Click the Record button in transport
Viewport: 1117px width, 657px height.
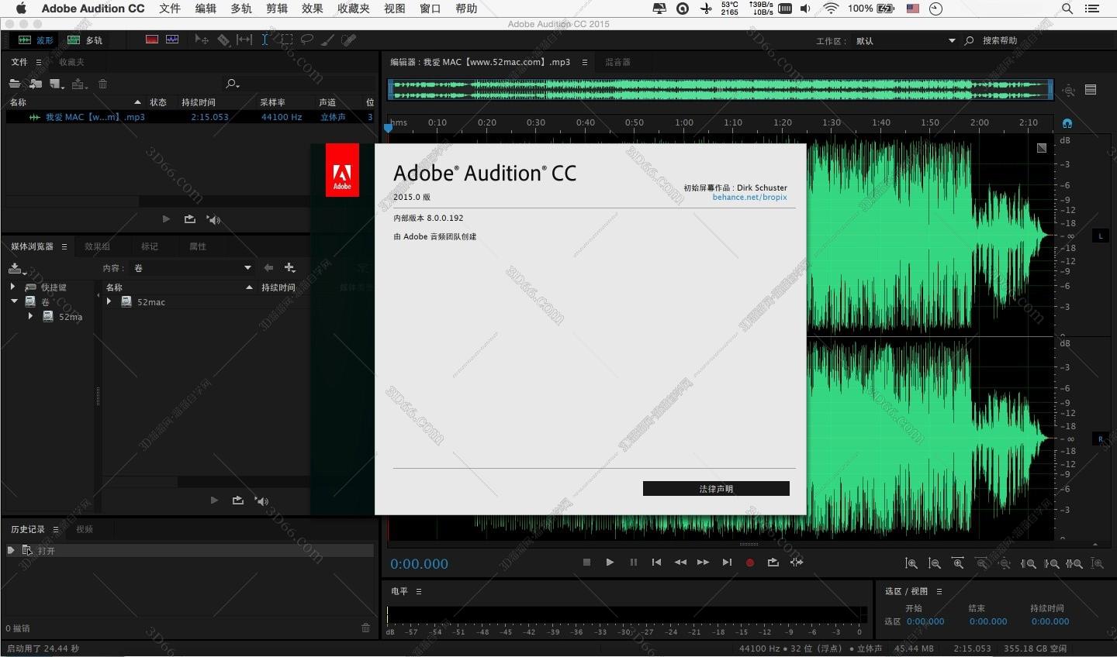click(749, 562)
